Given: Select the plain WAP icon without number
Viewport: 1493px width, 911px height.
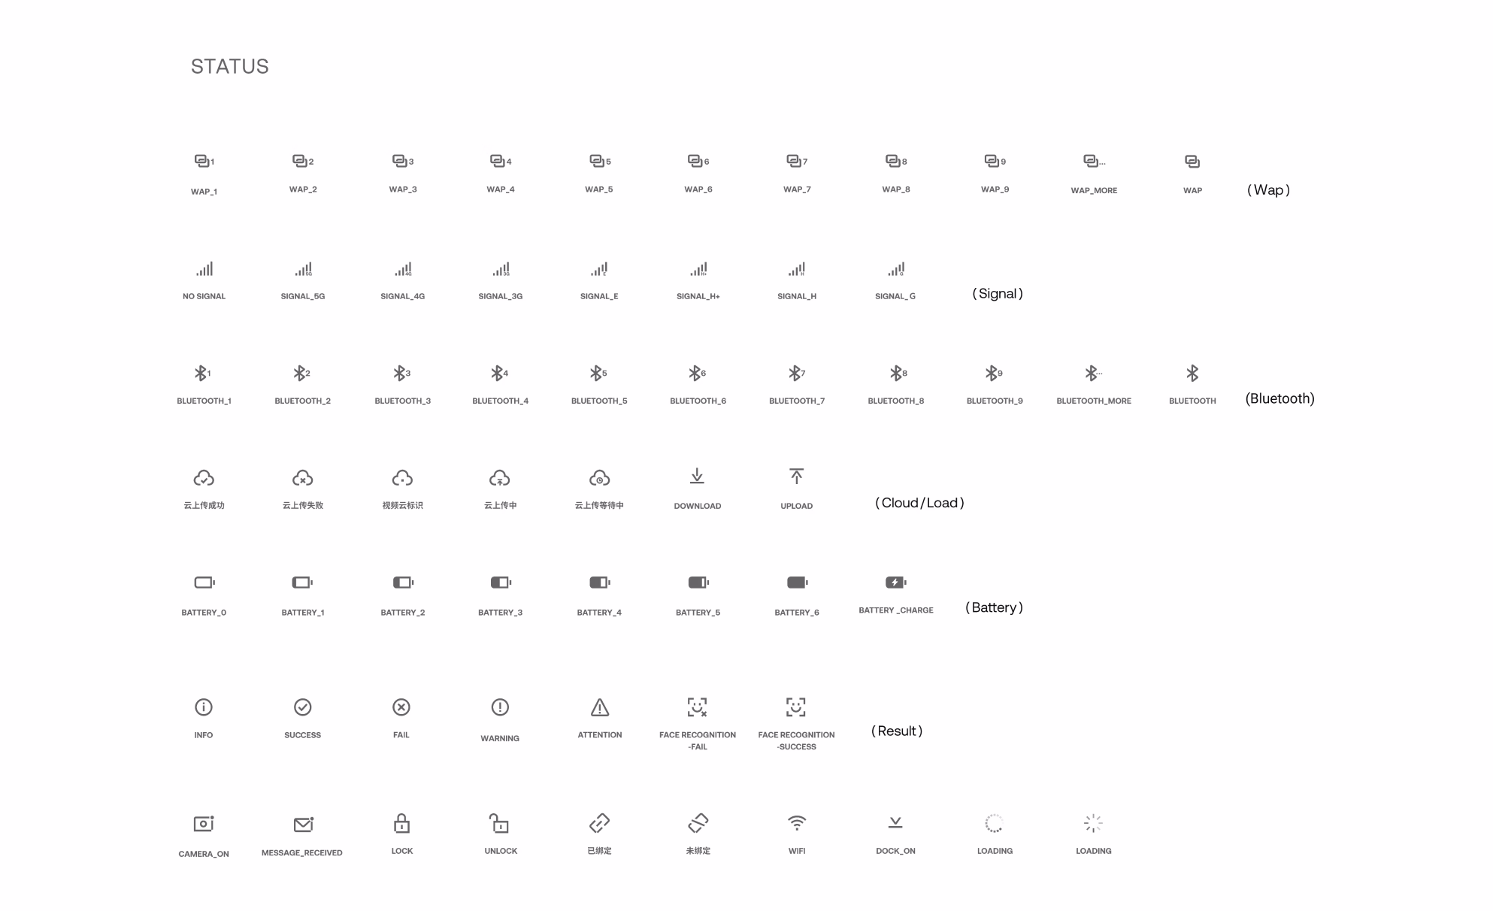Looking at the screenshot, I should point(1192,162).
